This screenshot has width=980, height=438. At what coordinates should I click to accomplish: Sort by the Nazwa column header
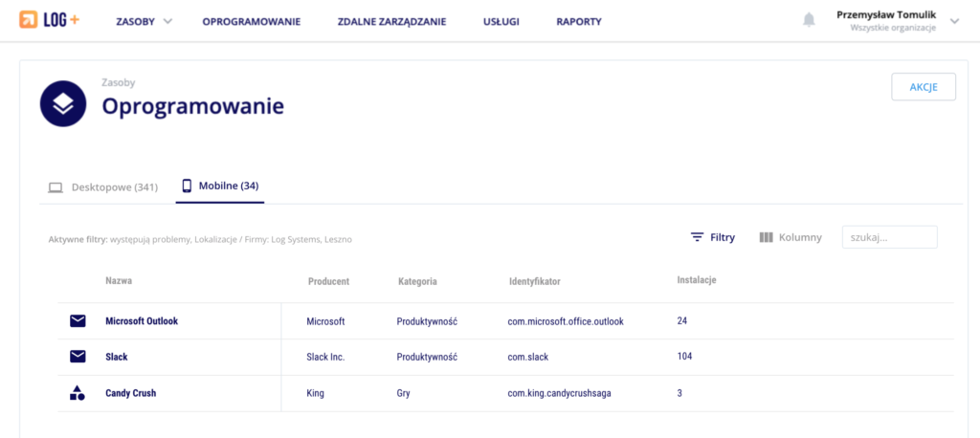tap(119, 280)
